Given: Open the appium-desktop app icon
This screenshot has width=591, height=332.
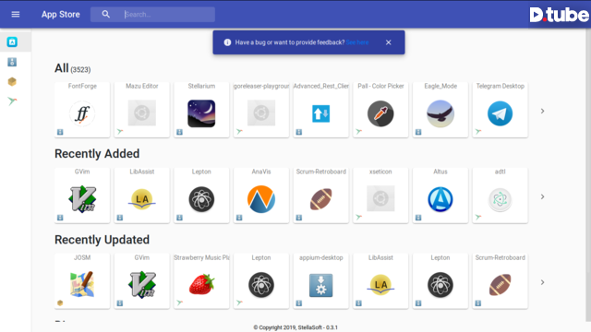Looking at the screenshot, I should click(x=320, y=285).
